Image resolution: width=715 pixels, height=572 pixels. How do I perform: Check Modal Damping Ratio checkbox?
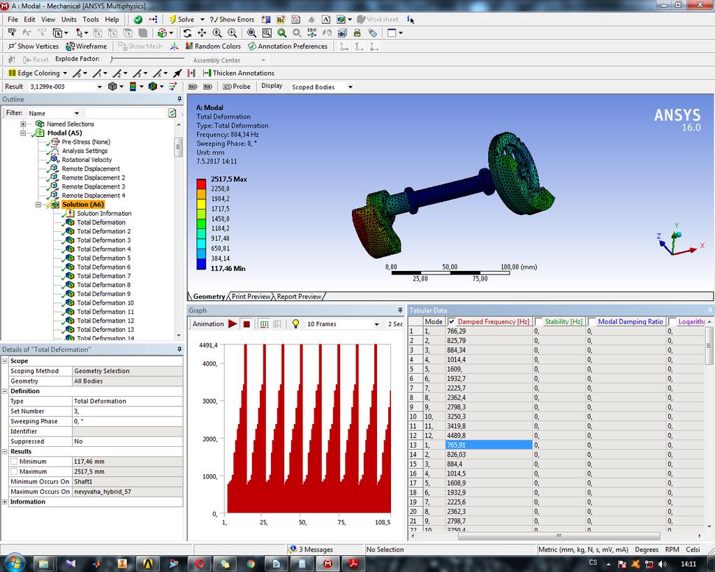(x=592, y=321)
